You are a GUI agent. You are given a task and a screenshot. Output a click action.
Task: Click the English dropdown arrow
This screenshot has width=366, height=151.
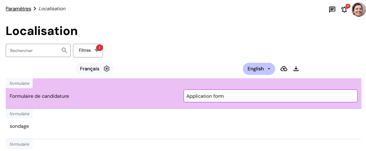(x=269, y=69)
